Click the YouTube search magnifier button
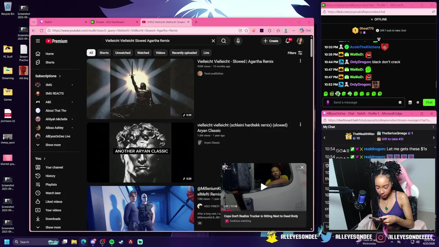This screenshot has width=439, height=247. coord(224,41)
